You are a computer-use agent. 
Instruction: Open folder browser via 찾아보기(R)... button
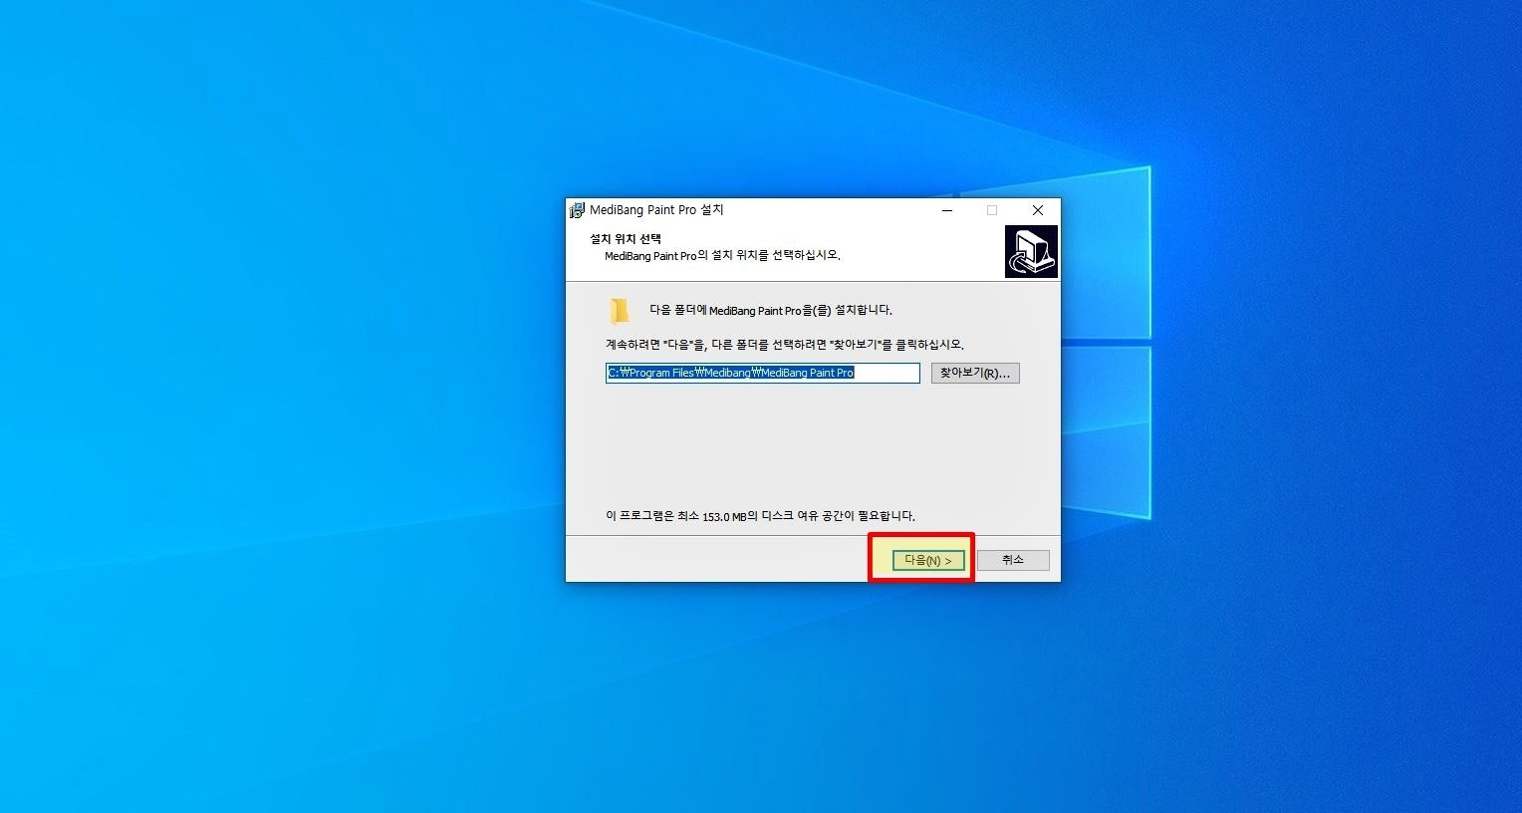coord(975,373)
